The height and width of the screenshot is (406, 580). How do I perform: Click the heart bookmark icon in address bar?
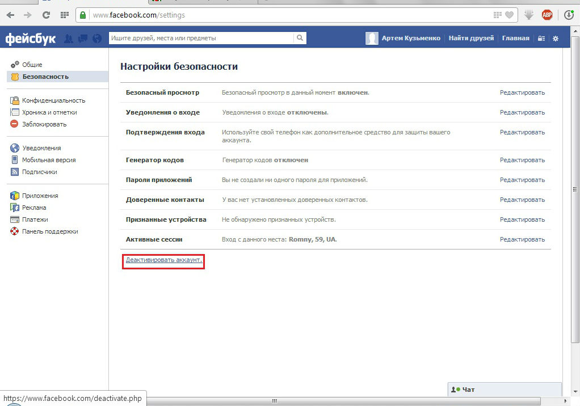(510, 15)
